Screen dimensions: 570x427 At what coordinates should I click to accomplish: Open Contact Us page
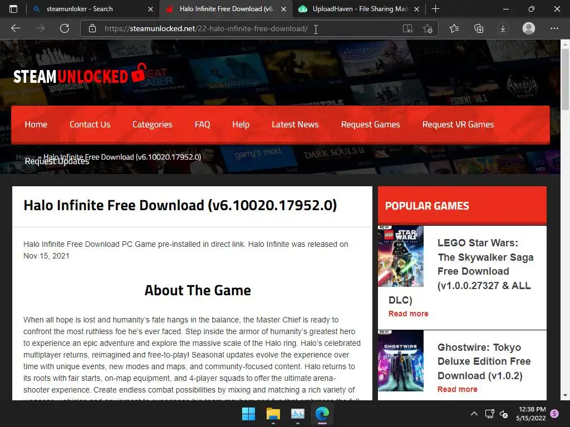(x=90, y=125)
